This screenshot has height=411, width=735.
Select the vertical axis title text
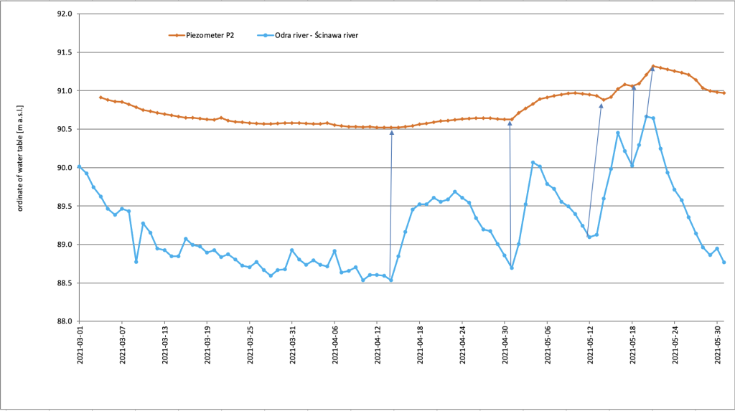pos(20,159)
